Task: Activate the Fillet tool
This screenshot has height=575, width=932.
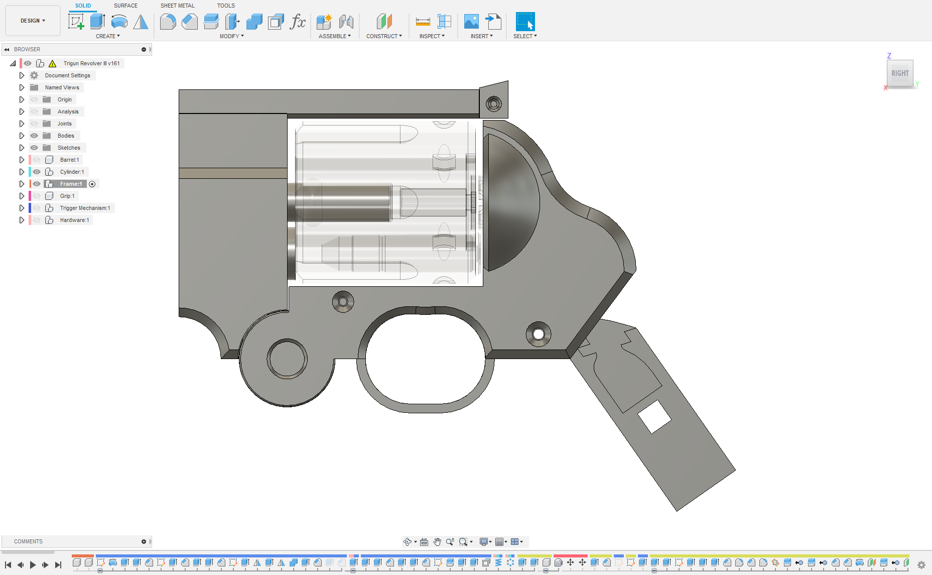Action: click(x=168, y=22)
